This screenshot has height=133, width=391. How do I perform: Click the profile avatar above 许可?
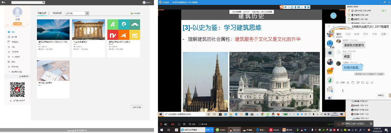pyautogui.click(x=17, y=12)
